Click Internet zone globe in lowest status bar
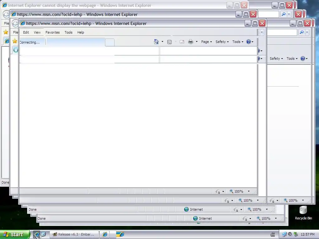The height and width of the screenshot is (239, 319). (195, 218)
